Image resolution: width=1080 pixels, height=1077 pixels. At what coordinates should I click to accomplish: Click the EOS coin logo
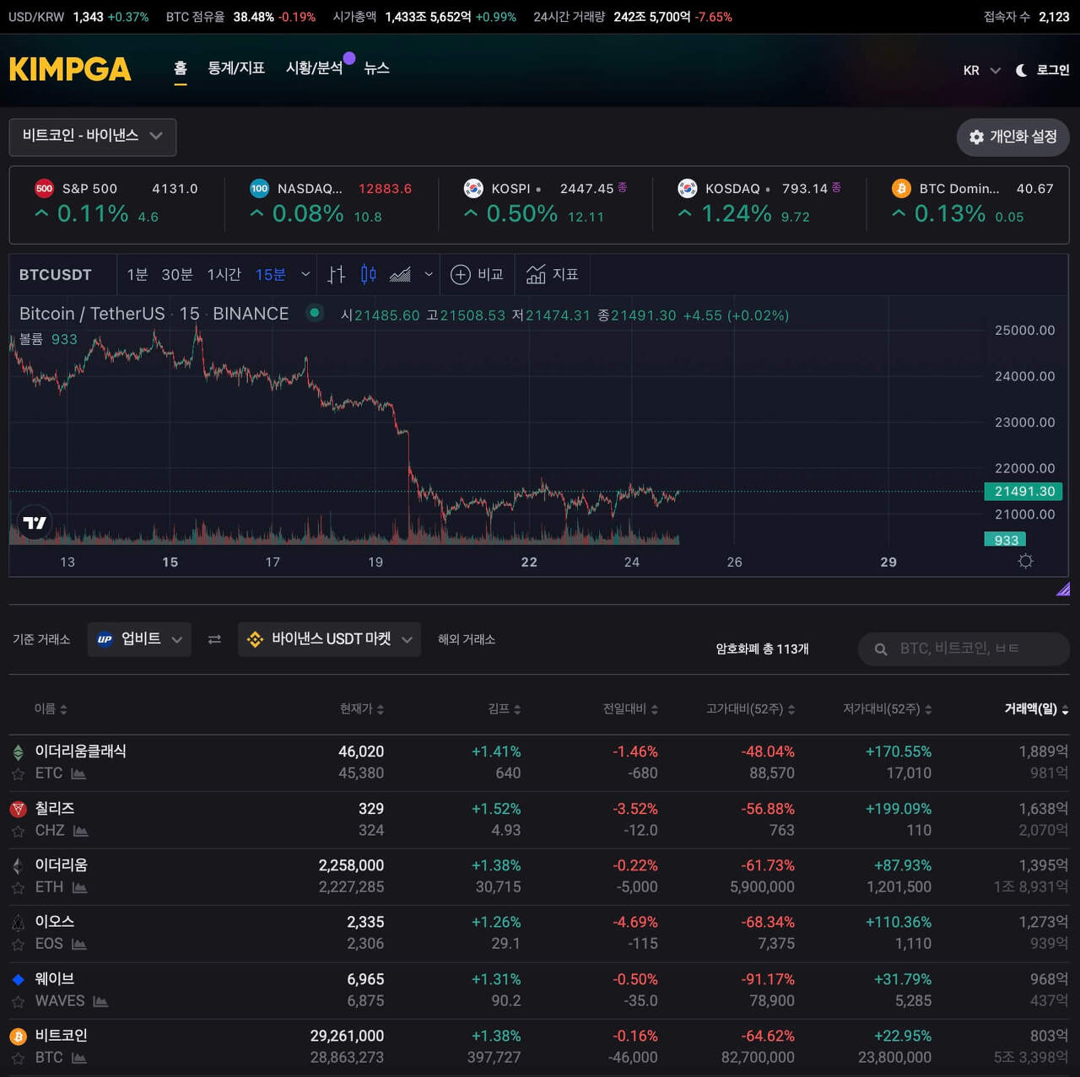point(18,922)
